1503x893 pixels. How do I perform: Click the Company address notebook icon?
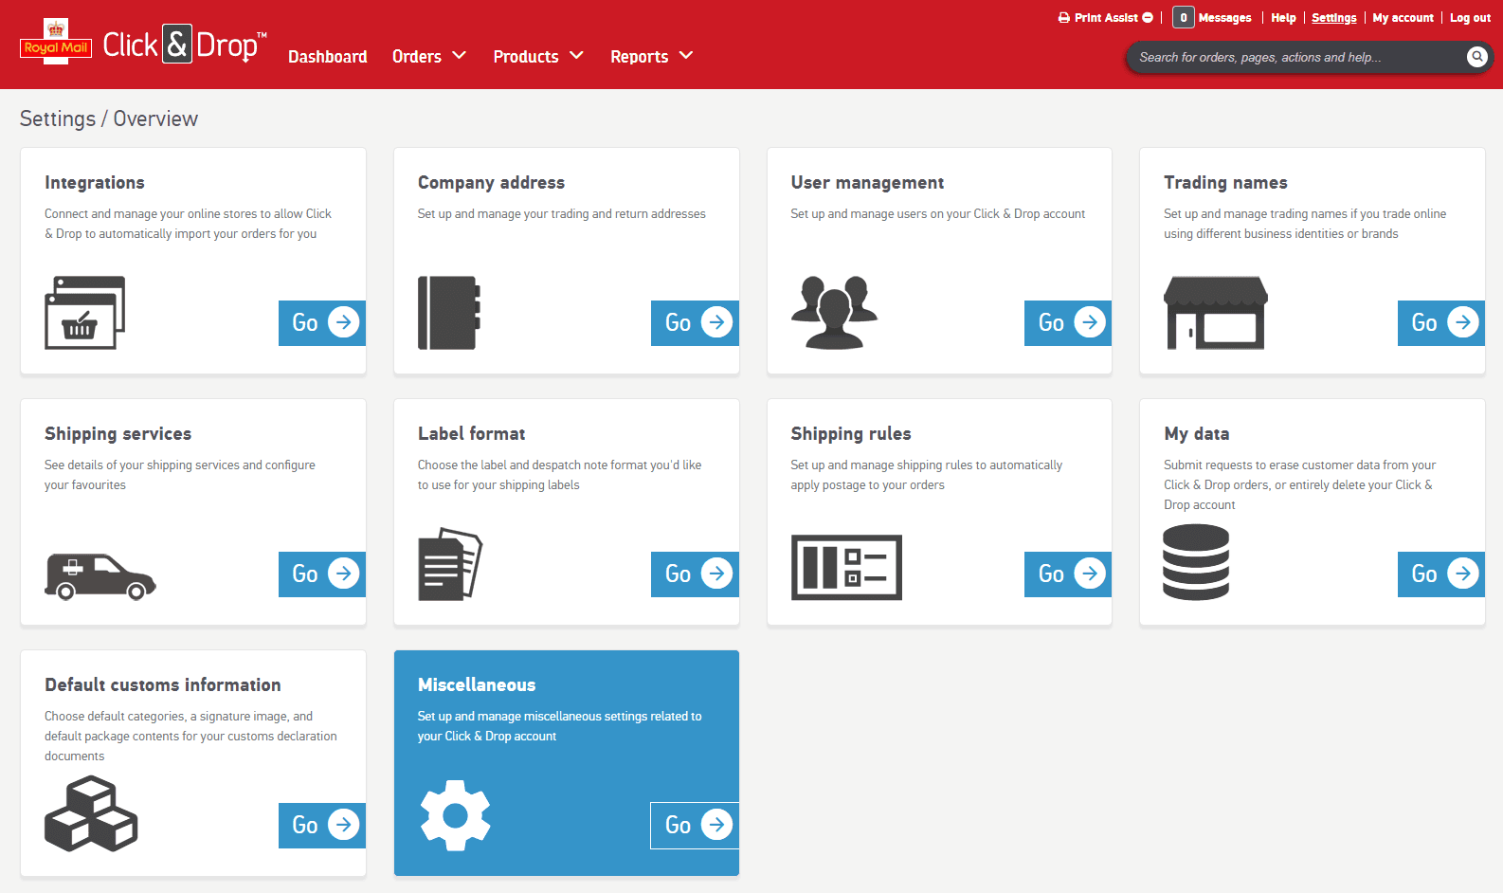pyautogui.click(x=449, y=313)
